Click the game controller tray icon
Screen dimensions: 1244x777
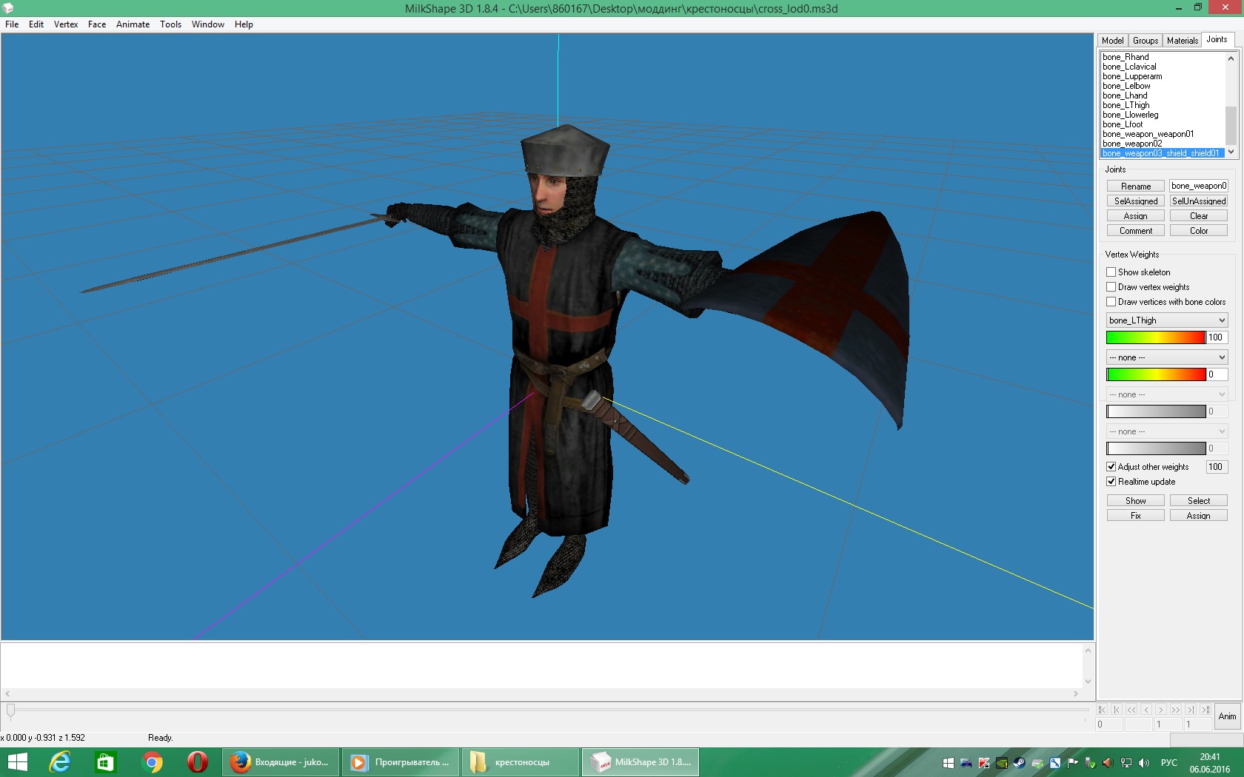point(966,763)
